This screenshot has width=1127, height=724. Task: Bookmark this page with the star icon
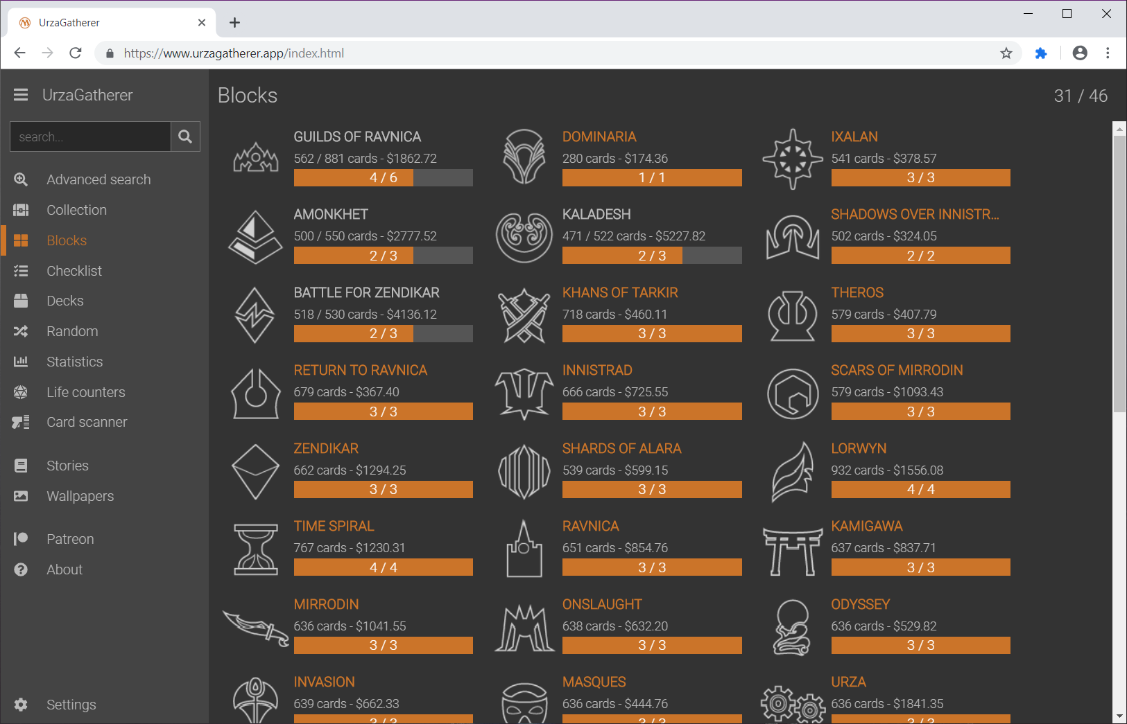(1006, 53)
